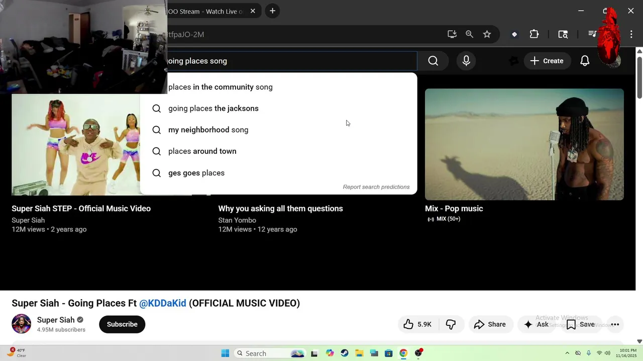
Task: Open a new browser tab
Action: [272, 11]
